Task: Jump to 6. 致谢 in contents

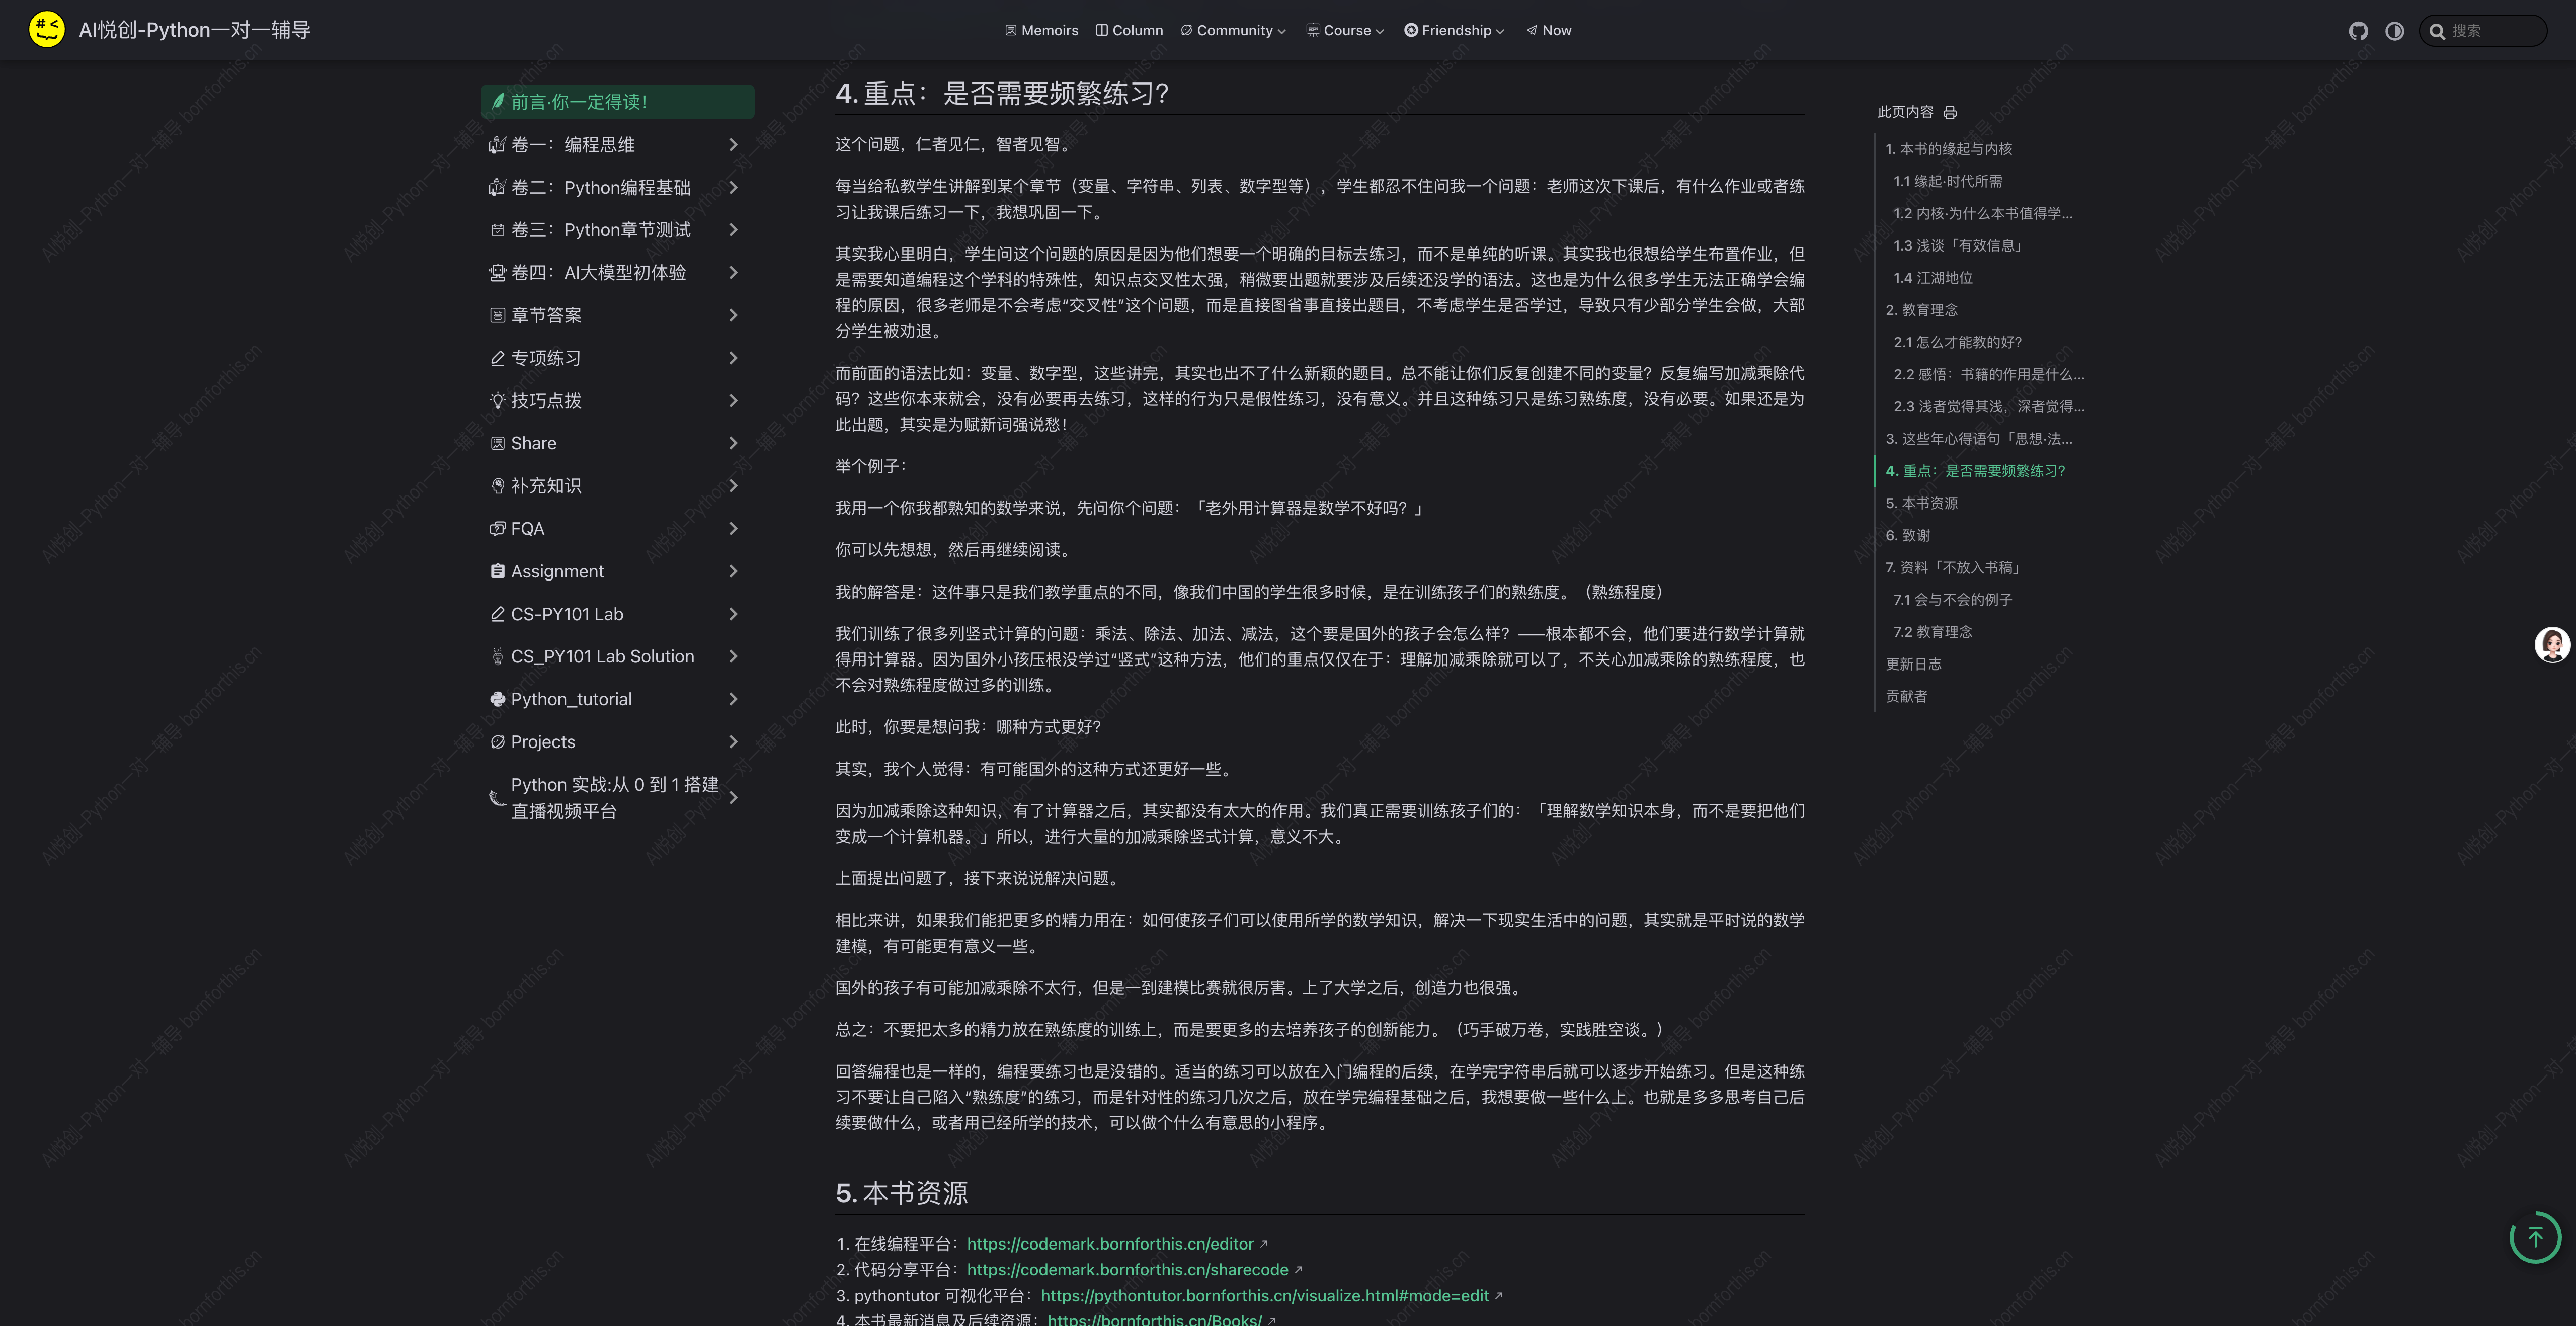Action: tap(1907, 535)
